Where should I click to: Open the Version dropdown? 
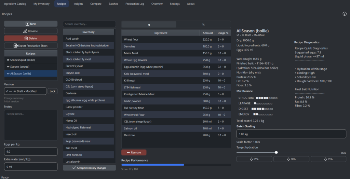click(25, 91)
